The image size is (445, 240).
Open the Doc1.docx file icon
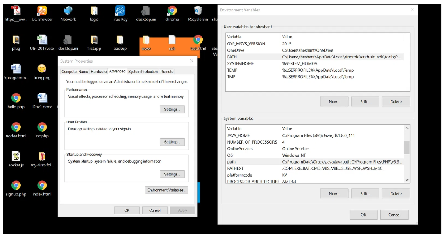coord(42,99)
